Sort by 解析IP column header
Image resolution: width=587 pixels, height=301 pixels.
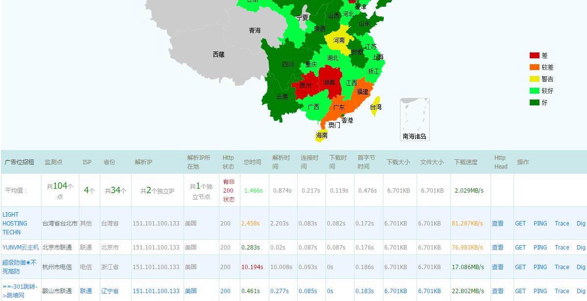pyautogui.click(x=143, y=162)
